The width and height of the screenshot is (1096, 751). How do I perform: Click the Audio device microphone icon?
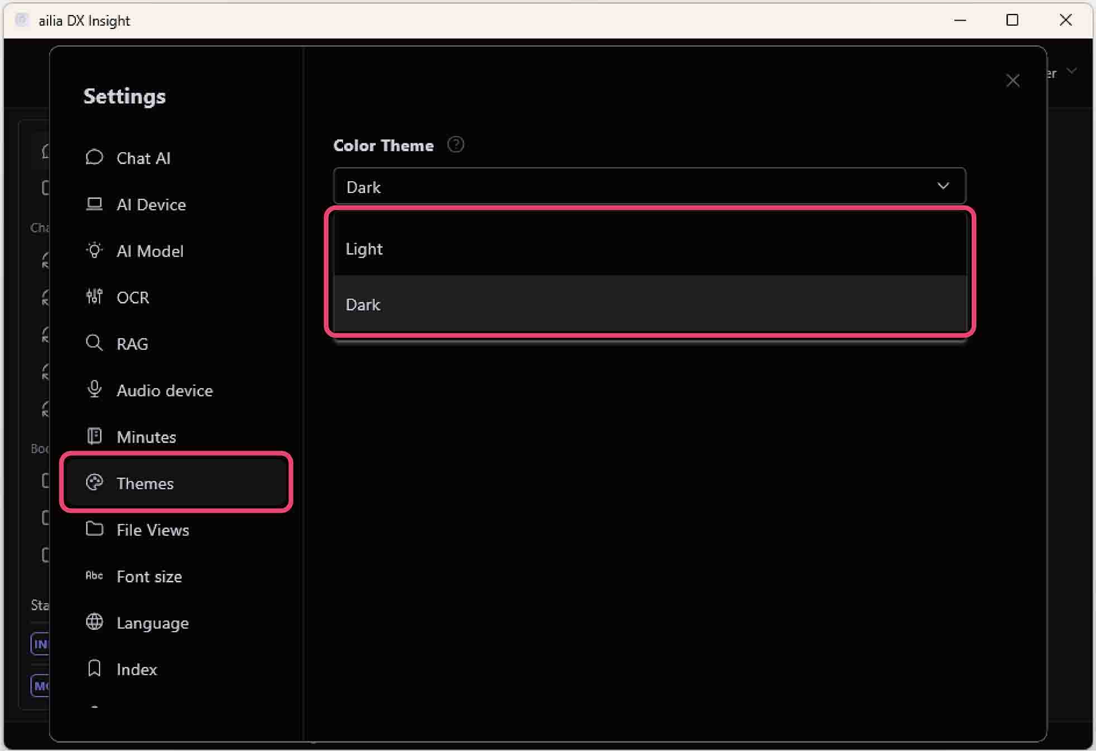pyautogui.click(x=94, y=390)
